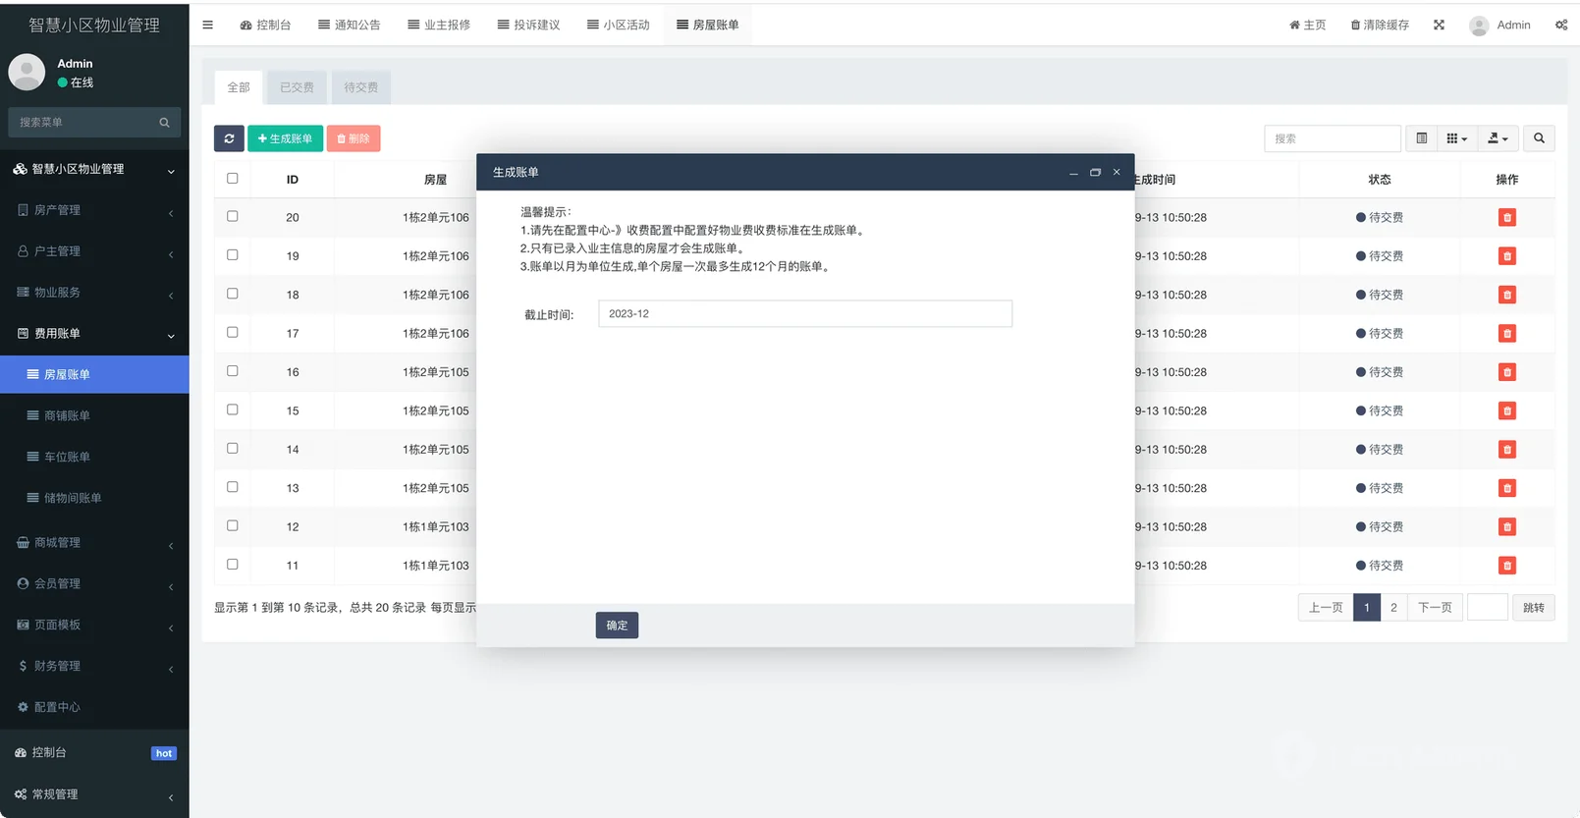Toggle sidebar with the hamburger menu icon

[207, 25]
